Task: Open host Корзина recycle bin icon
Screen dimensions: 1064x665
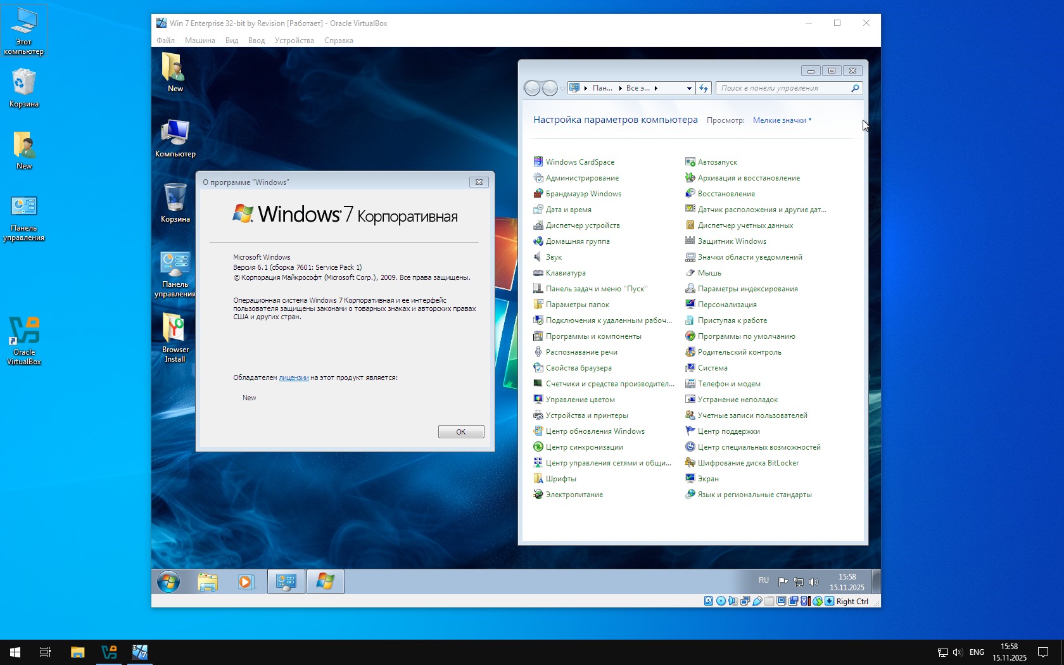Action: [x=24, y=88]
